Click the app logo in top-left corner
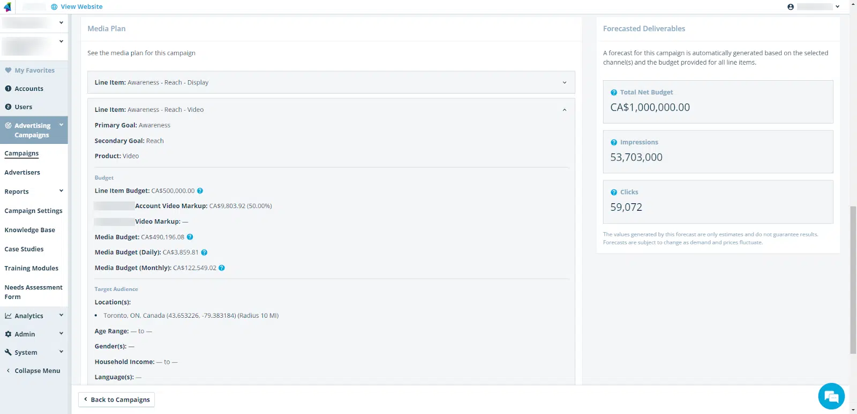Screen dimensions: 857x414 7,7
